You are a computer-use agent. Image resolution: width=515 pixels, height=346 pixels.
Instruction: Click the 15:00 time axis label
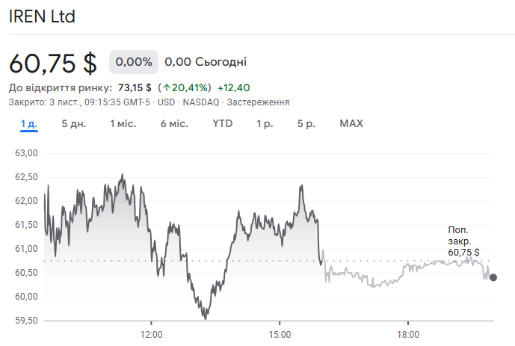coord(279,334)
